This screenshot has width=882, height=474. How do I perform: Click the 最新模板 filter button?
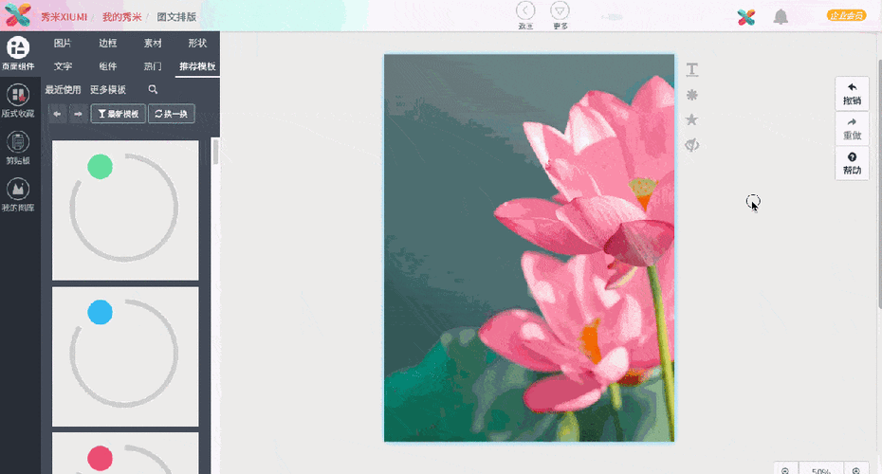119,114
